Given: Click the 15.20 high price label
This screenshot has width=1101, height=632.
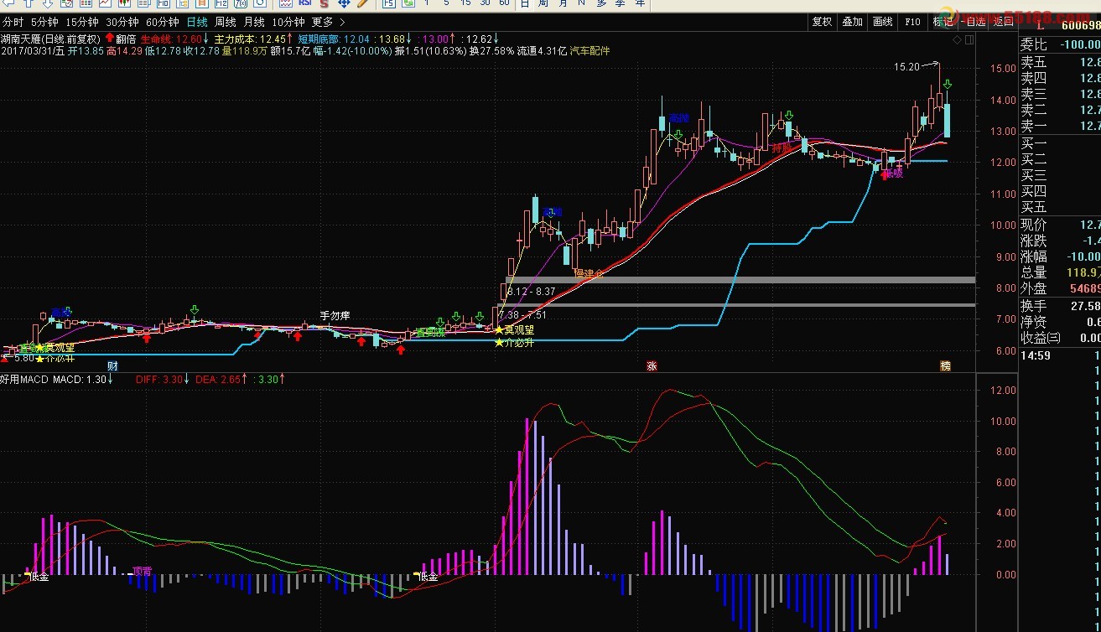Looking at the screenshot, I should pyautogui.click(x=906, y=67).
